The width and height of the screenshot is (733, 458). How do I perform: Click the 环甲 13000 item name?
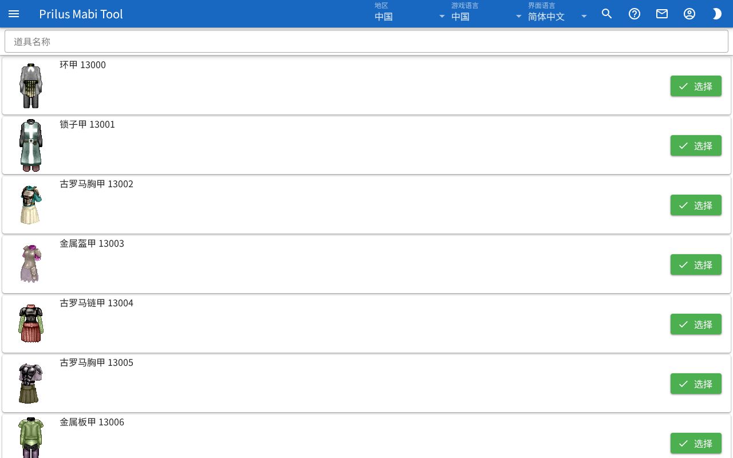(82, 65)
